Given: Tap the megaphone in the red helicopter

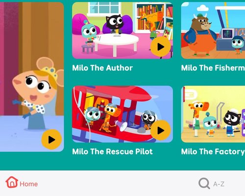Looking at the screenshot, I should coord(121,126).
